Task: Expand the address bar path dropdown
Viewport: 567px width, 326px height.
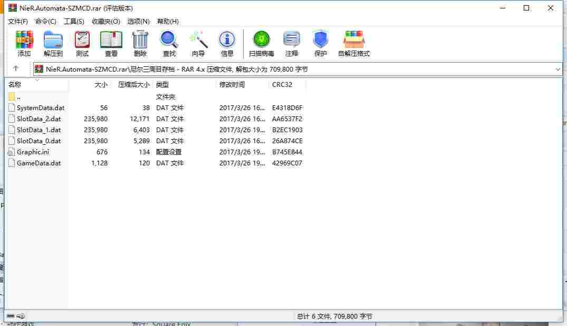Action: (558, 69)
